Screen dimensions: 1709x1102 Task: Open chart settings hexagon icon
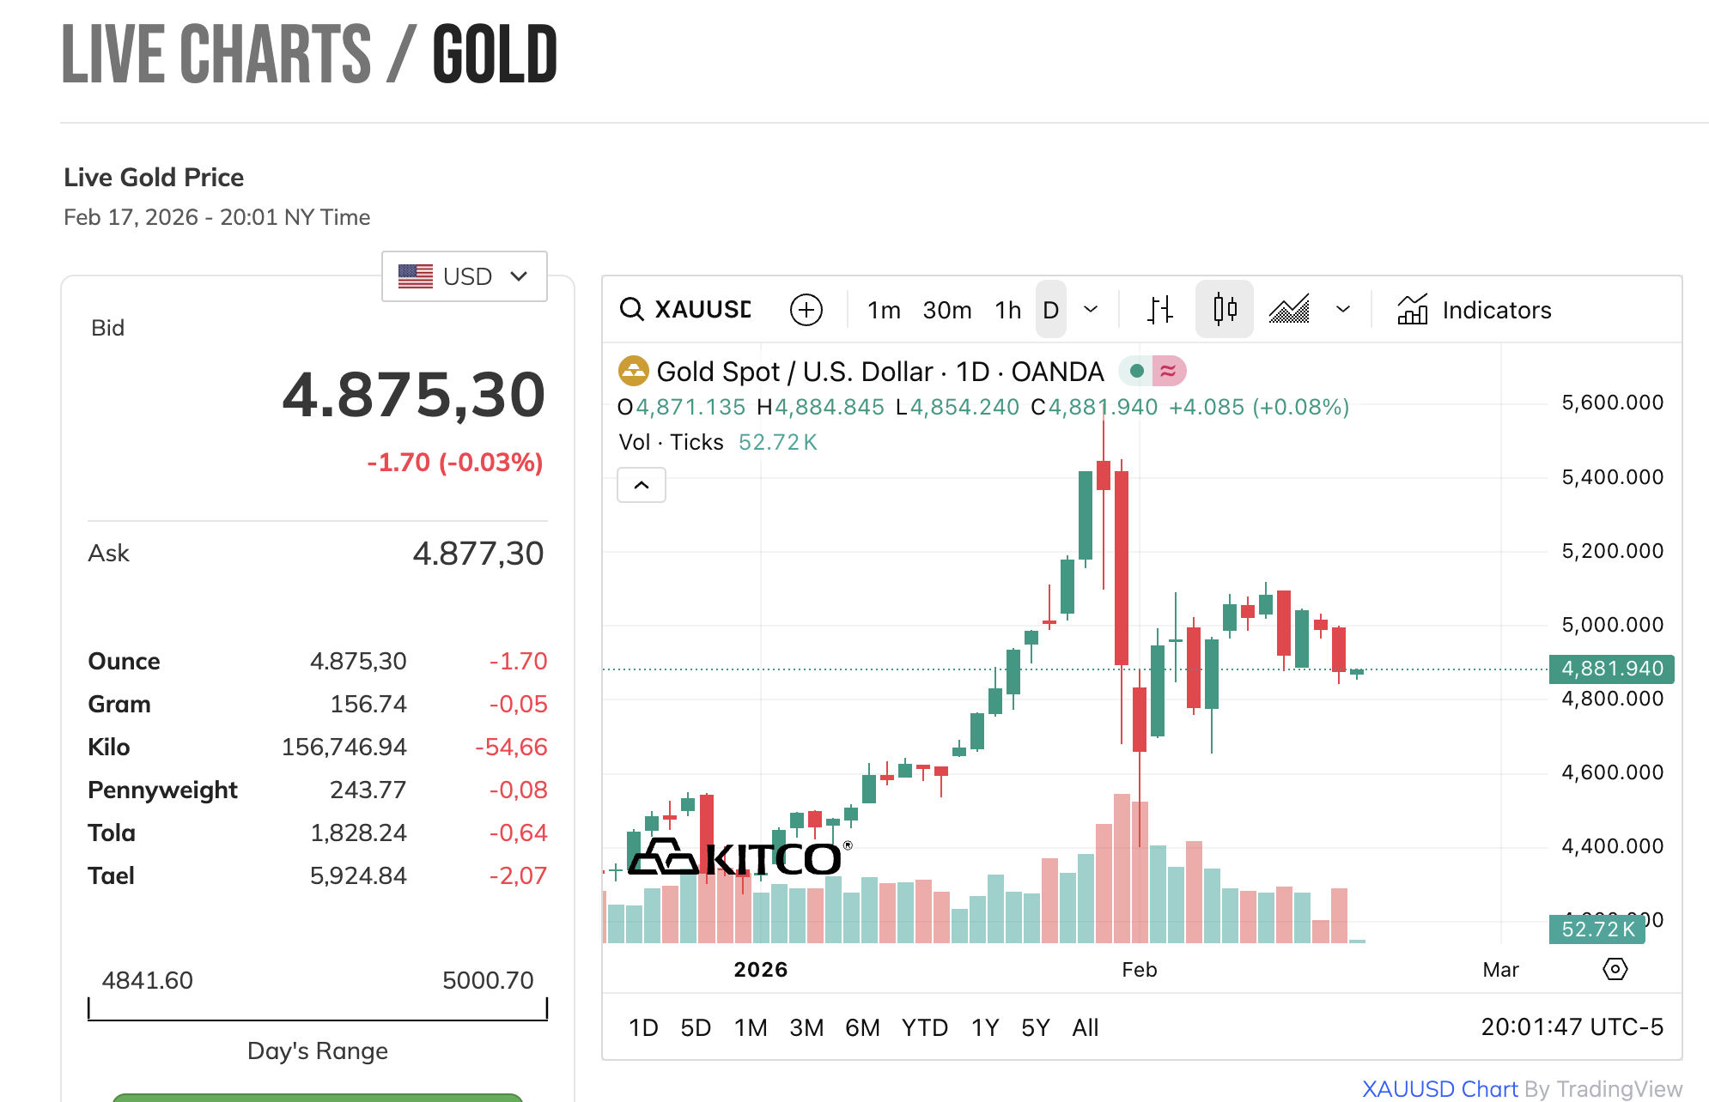click(1615, 969)
